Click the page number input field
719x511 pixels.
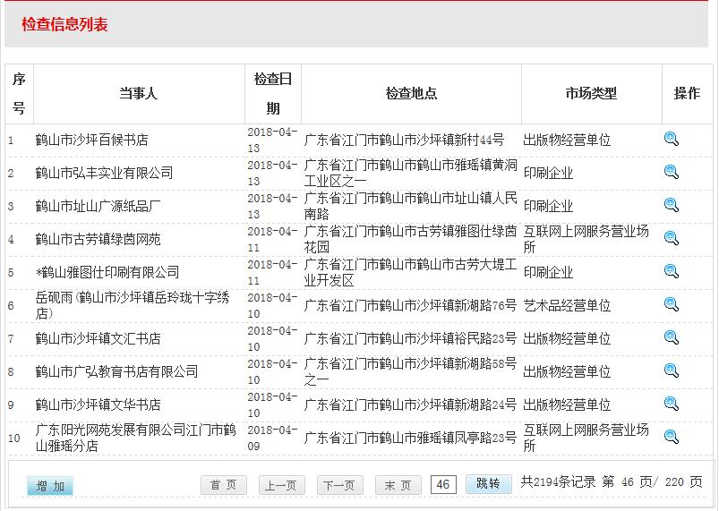pyautogui.click(x=443, y=484)
